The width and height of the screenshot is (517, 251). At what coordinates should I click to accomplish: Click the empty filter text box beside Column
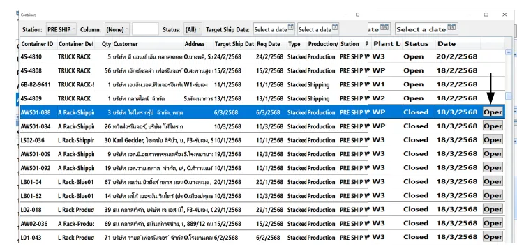(x=145, y=29)
